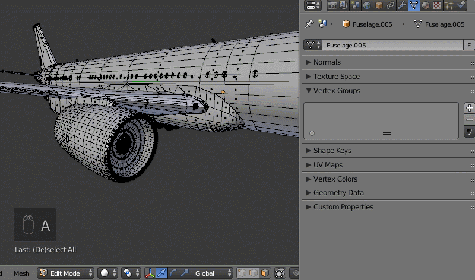Click the Vertex Groups panel grip dots
475x280 pixels.
pyautogui.click(x=471, y=91)
